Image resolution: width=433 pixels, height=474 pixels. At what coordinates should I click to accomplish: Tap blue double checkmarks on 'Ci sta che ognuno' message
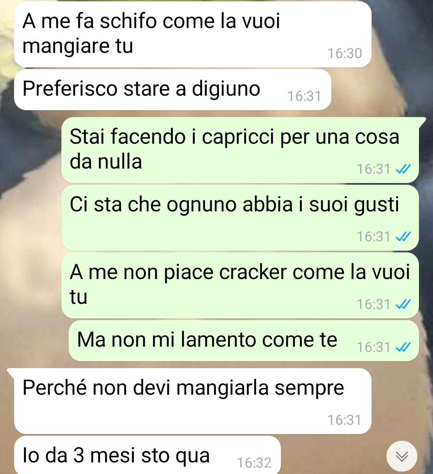[x=403, y=237]
